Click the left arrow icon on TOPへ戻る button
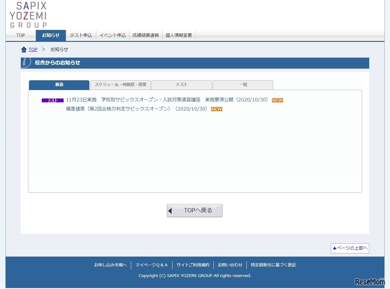 click(170, 210)
